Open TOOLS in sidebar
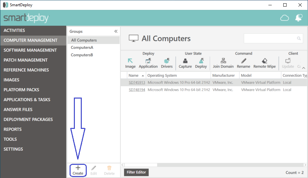 (x=33, y=139)
